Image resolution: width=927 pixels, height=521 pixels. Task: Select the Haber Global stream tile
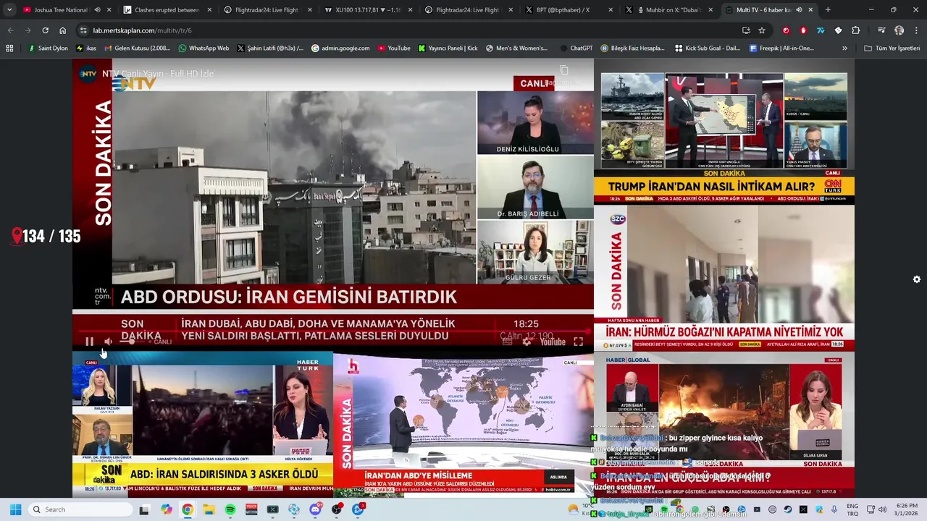pos(724,424)
